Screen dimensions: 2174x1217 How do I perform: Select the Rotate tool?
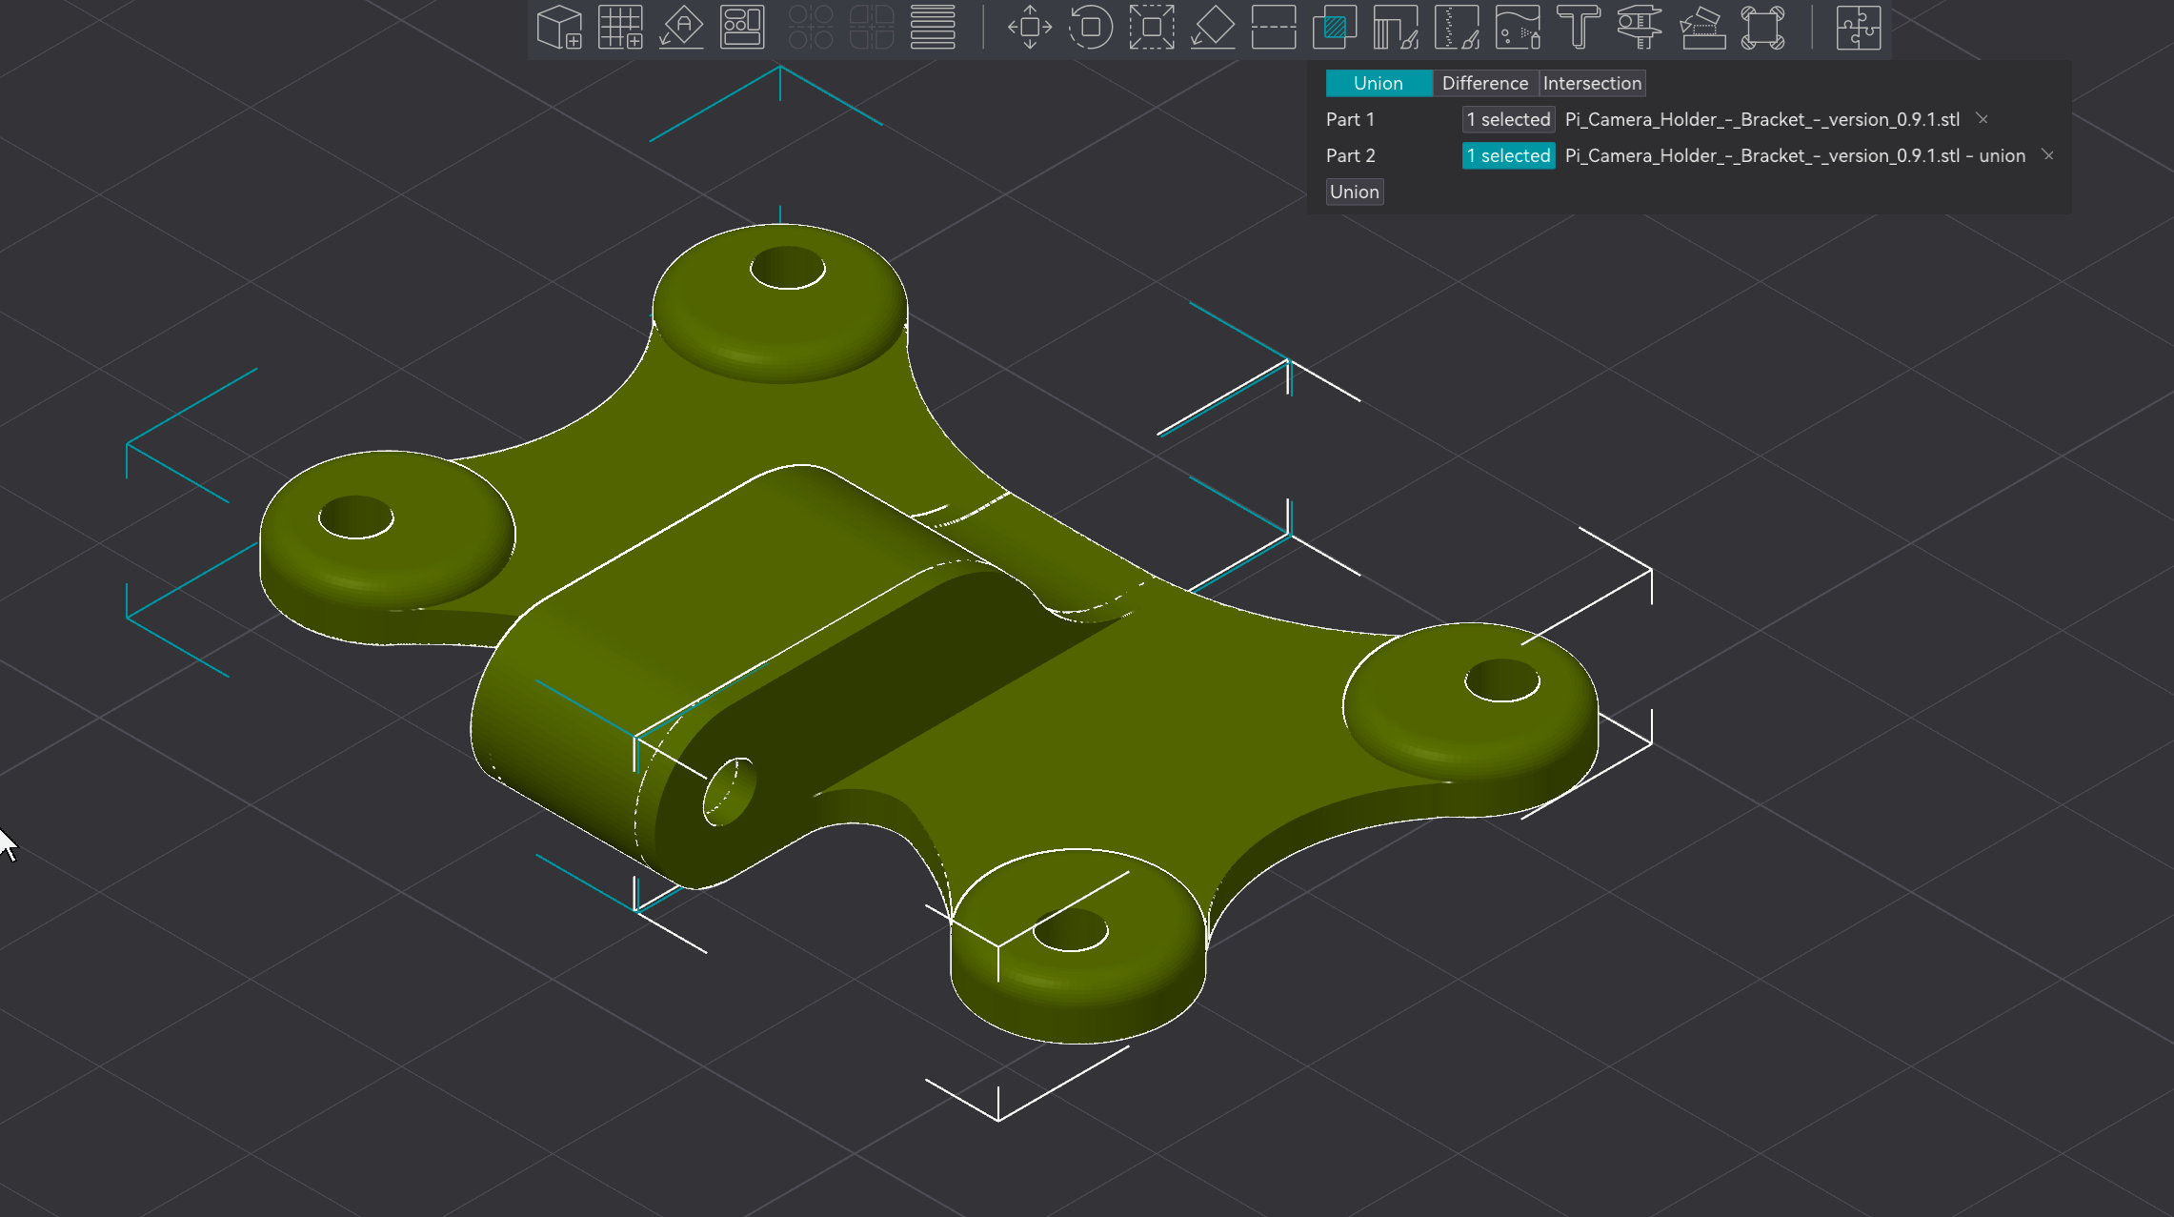pos(1091,28)
